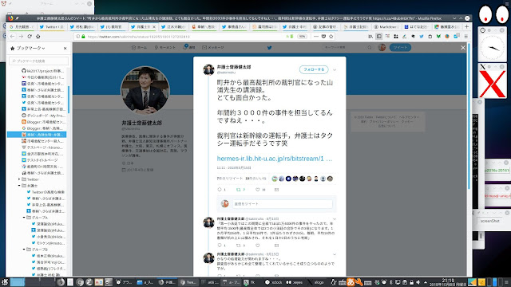The width and height of the screenshot is (511, 287).
Task: Close the active 弁護士 tab with its X
Action: 154,26
